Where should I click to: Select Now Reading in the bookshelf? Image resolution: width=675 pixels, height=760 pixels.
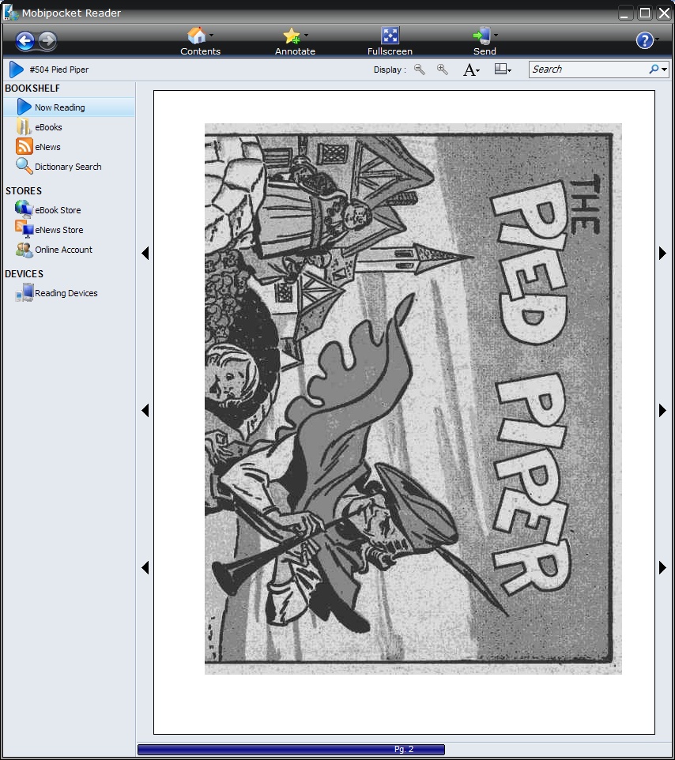coord(69,107)
